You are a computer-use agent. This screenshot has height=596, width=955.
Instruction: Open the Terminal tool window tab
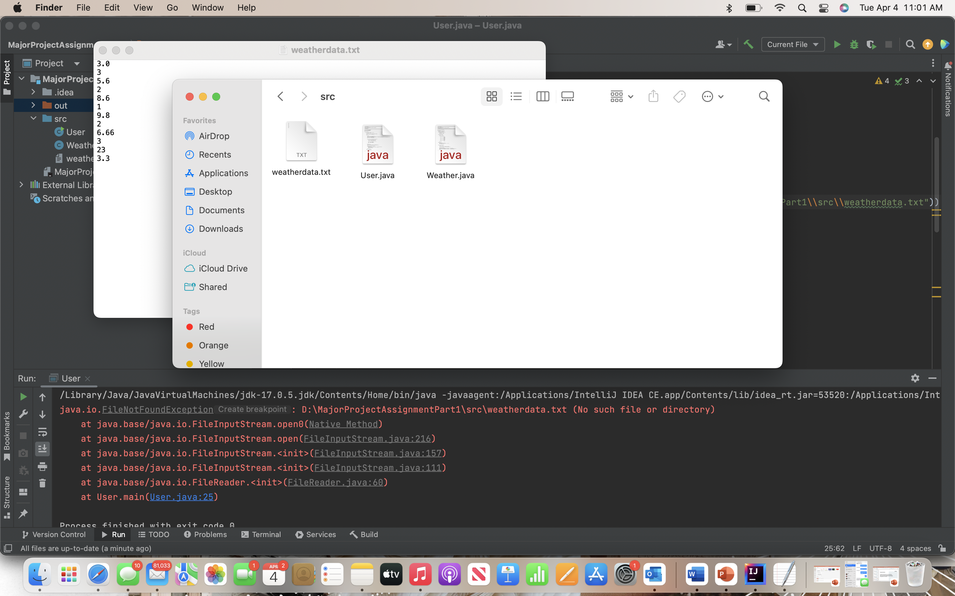tap(261, 534)
